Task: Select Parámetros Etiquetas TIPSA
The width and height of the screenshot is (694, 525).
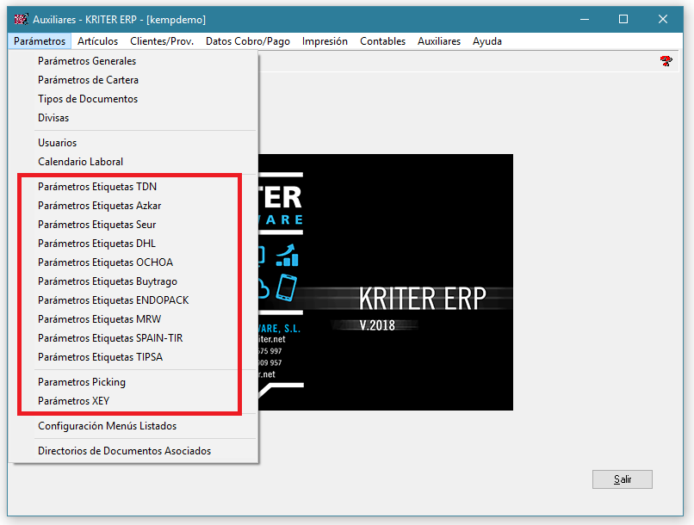Action: click(x=133, y=357)
